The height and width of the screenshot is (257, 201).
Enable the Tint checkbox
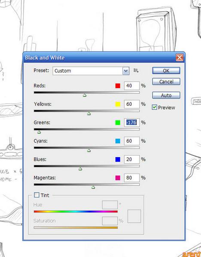click(37, 195)
